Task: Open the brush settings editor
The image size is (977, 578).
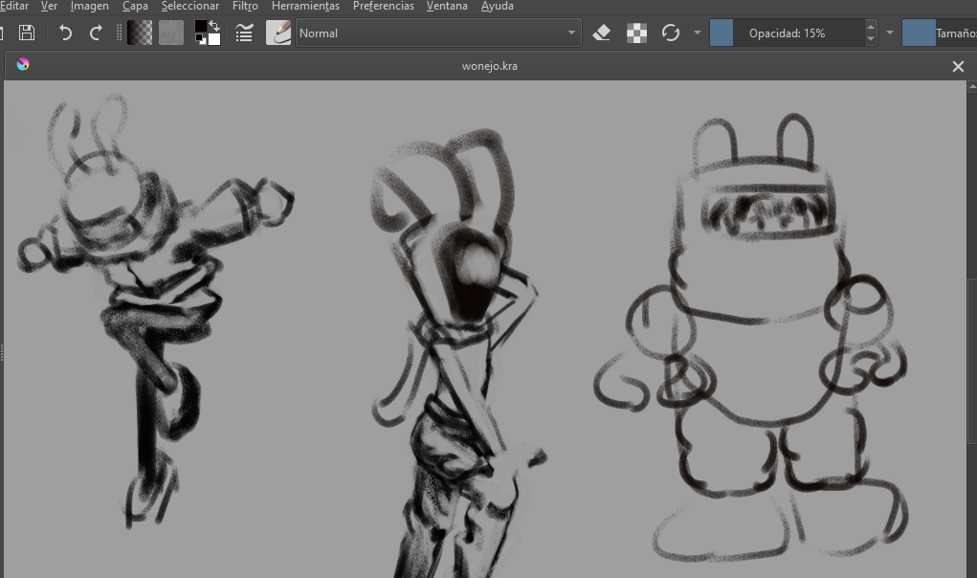Action: point(244,33)
